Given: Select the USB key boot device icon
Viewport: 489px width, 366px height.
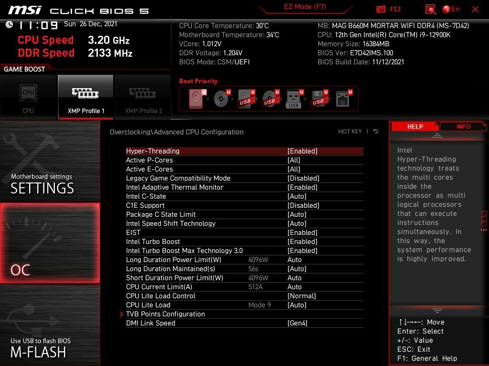Looking at the screenshot, I should click(x=293, y=99).
